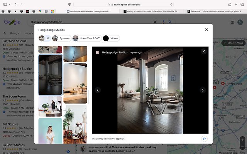Show Street View & 360° photos

point(86,38)
